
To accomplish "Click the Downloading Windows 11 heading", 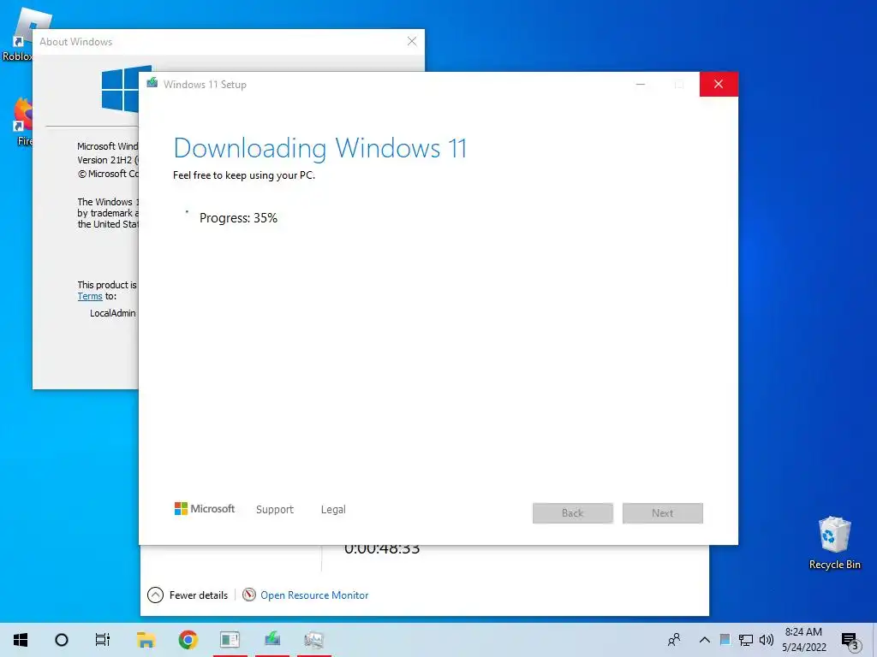I will [x=320, y=148].
